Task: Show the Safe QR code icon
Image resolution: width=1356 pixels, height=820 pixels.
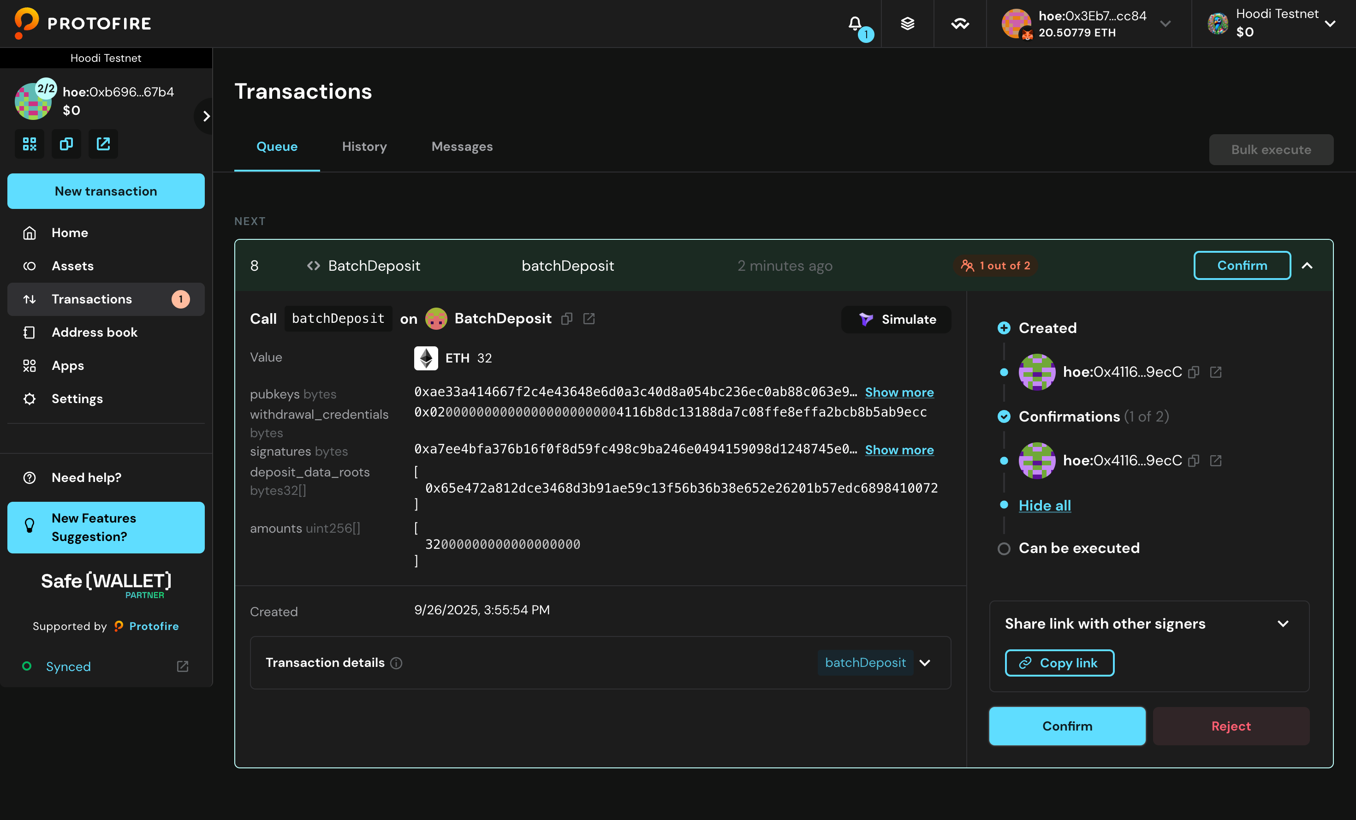Action: tap(29, 144)
